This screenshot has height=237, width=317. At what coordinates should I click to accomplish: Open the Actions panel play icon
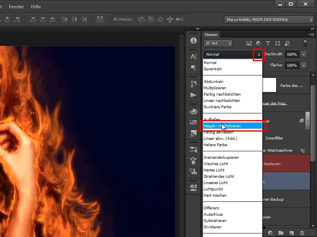point(193,95)
